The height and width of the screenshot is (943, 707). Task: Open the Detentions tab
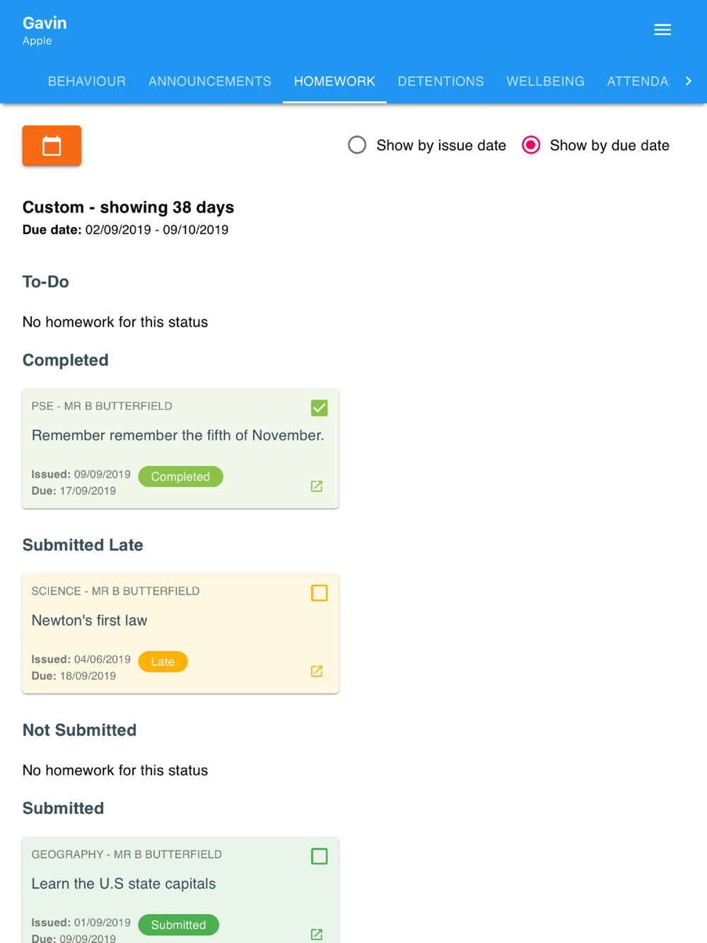pos(440,81)
